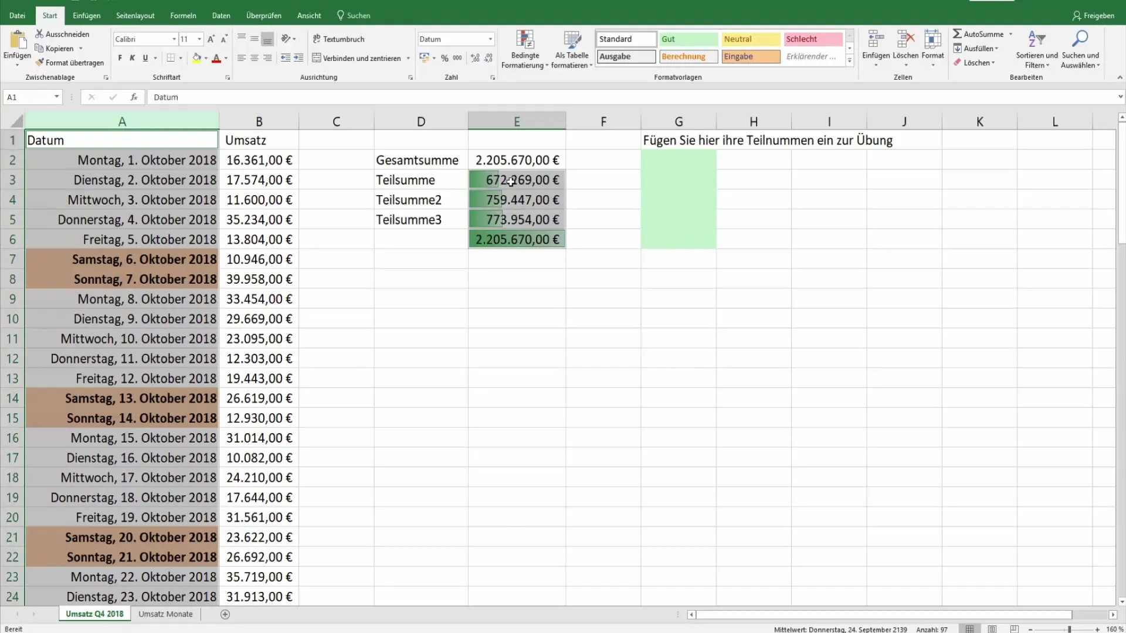The height and width of the screenshot is (633, 1126).
Task: Add a new sheet with plus icon
Action: pyautogui.click(x=225, y=614)
